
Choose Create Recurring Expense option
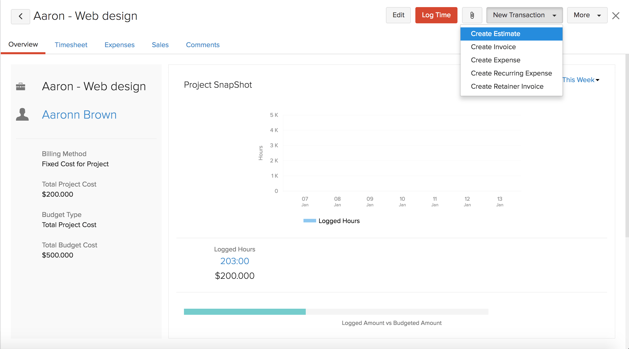tap(511, 73)
